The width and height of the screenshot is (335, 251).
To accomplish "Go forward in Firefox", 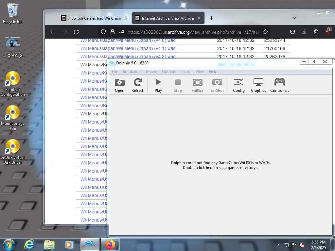I will pyautogui.click(x=64, y=32).
